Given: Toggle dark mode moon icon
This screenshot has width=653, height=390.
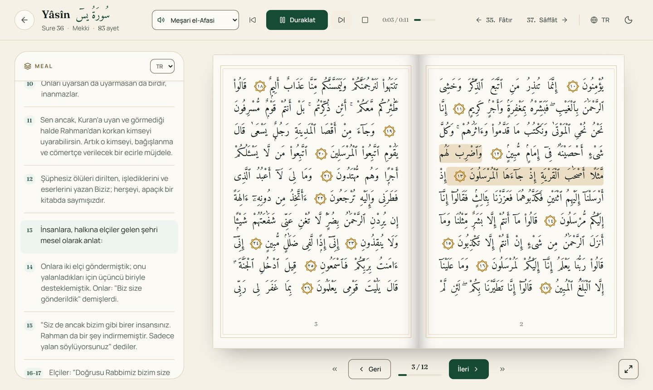Looking at the screenshot, I should coord(629,20).
